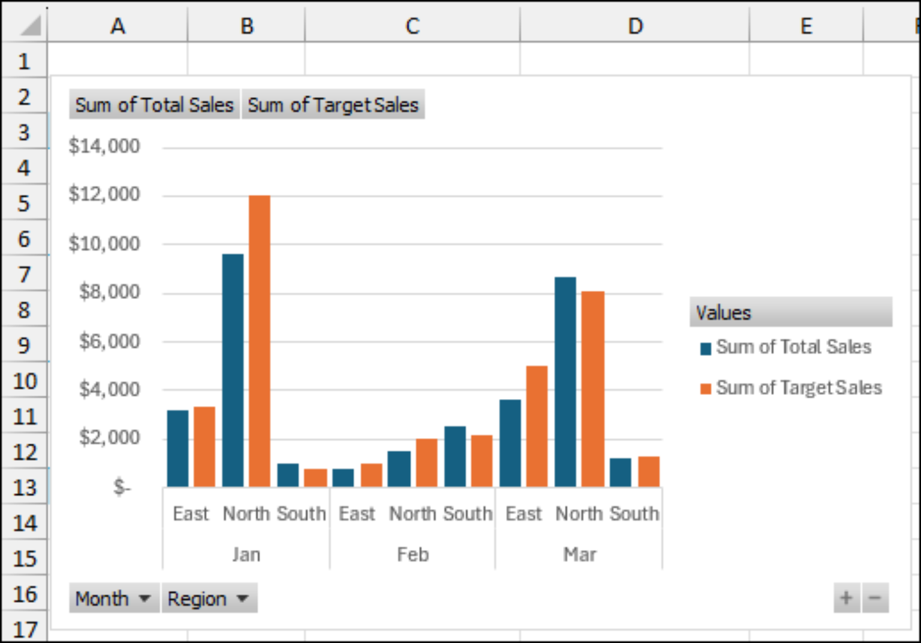Click the $14,000 axis label
Screen dimensions: 921x643
(104, 146)
